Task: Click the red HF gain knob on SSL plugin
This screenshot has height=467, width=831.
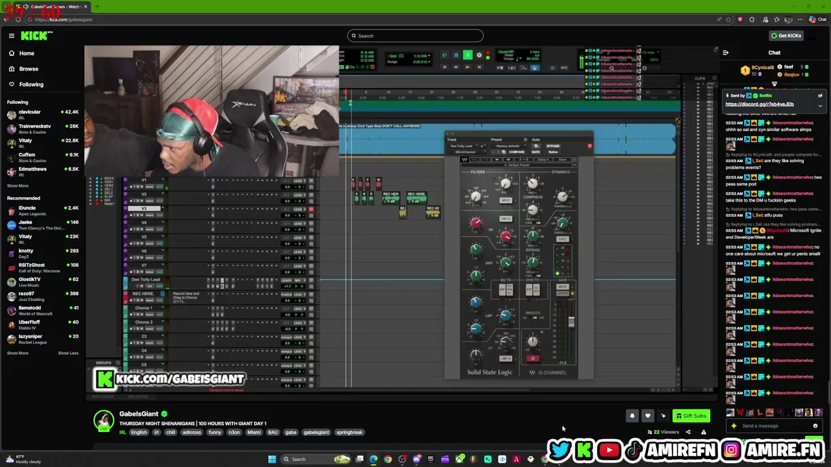Action: click(x=476, y=224)
